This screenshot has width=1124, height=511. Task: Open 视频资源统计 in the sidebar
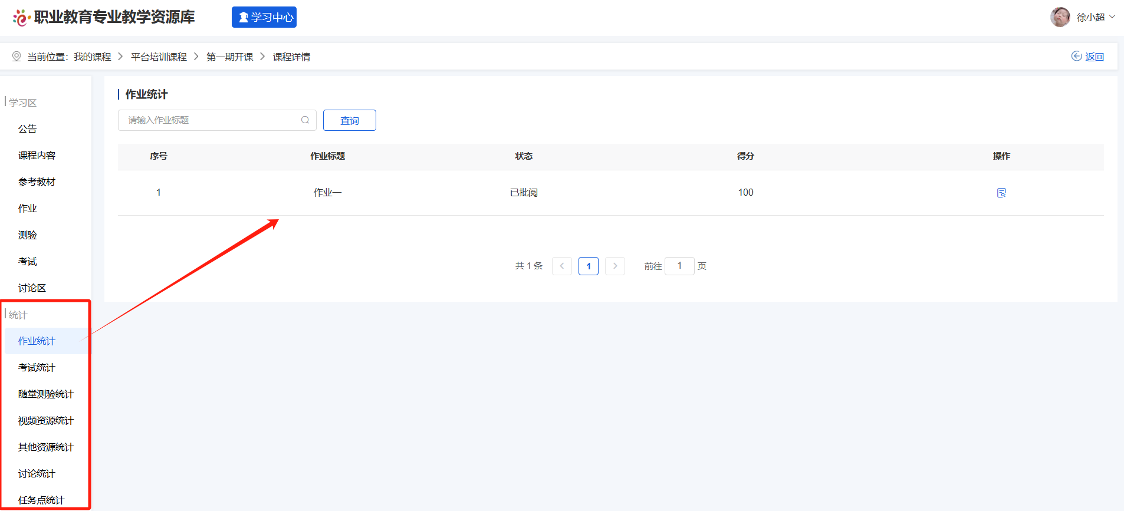click(46, 420)
